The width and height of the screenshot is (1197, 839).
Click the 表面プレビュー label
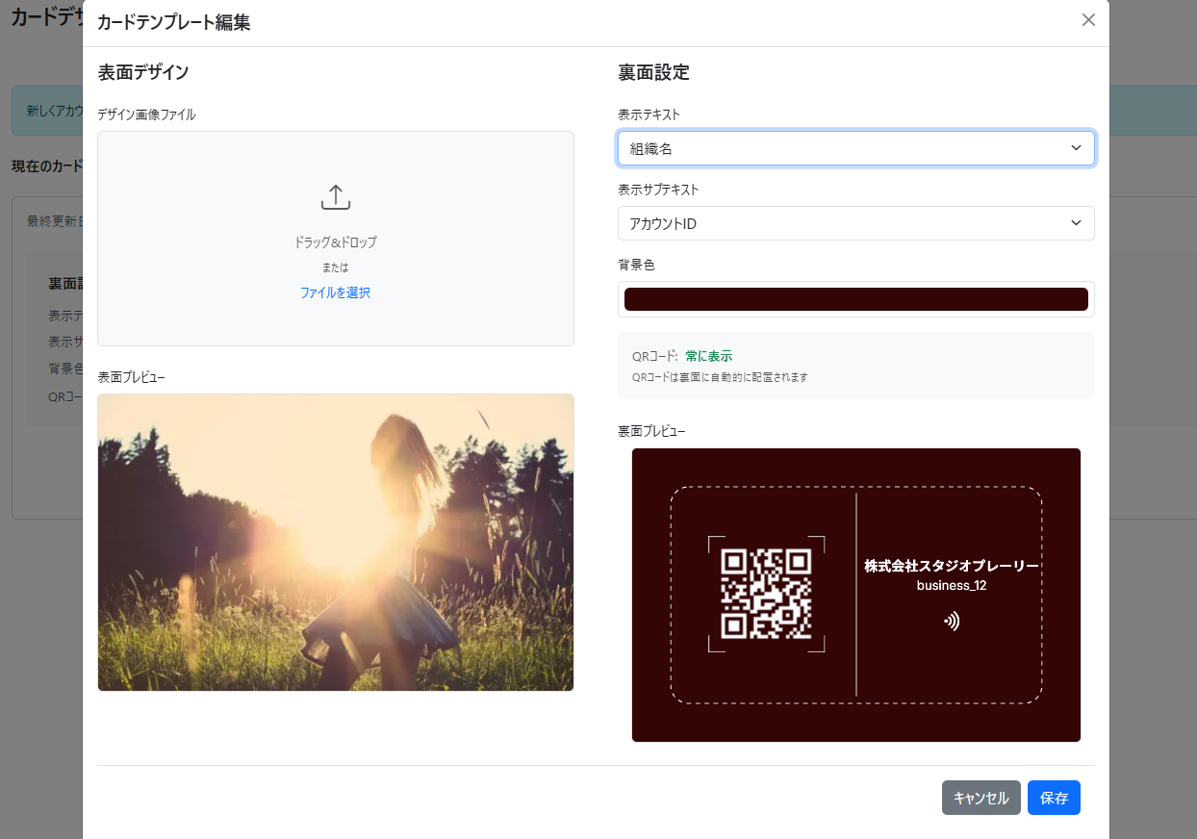click(132, 377)
